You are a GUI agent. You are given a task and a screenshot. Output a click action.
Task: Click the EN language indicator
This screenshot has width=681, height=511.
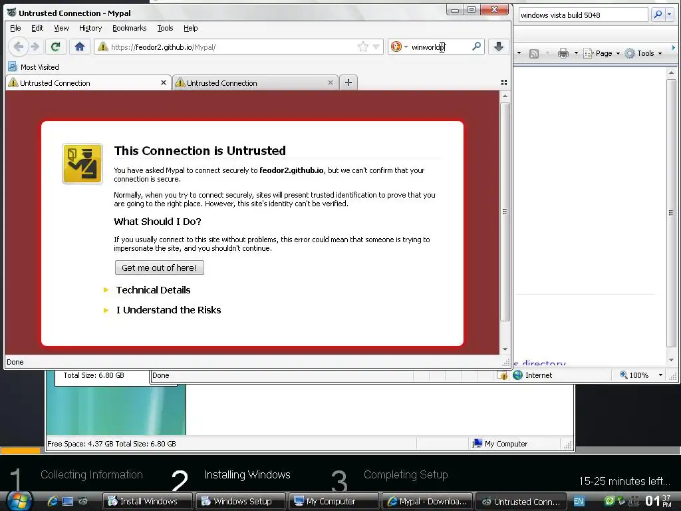[x=579, y=501]
